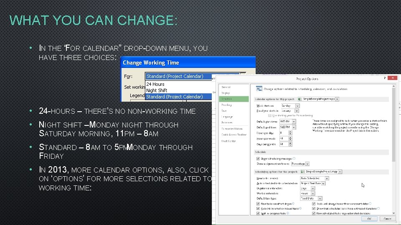The height and width of the screenshot is (225, 401).
Task: Toggle Show that scheduled tasks have estimated durations
Action: tap(314, 209)
